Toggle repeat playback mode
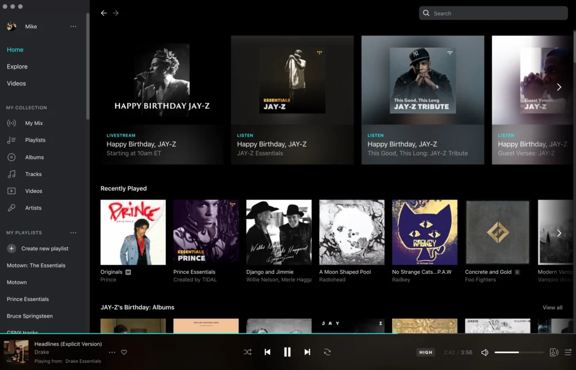 [x=327, y=352]
